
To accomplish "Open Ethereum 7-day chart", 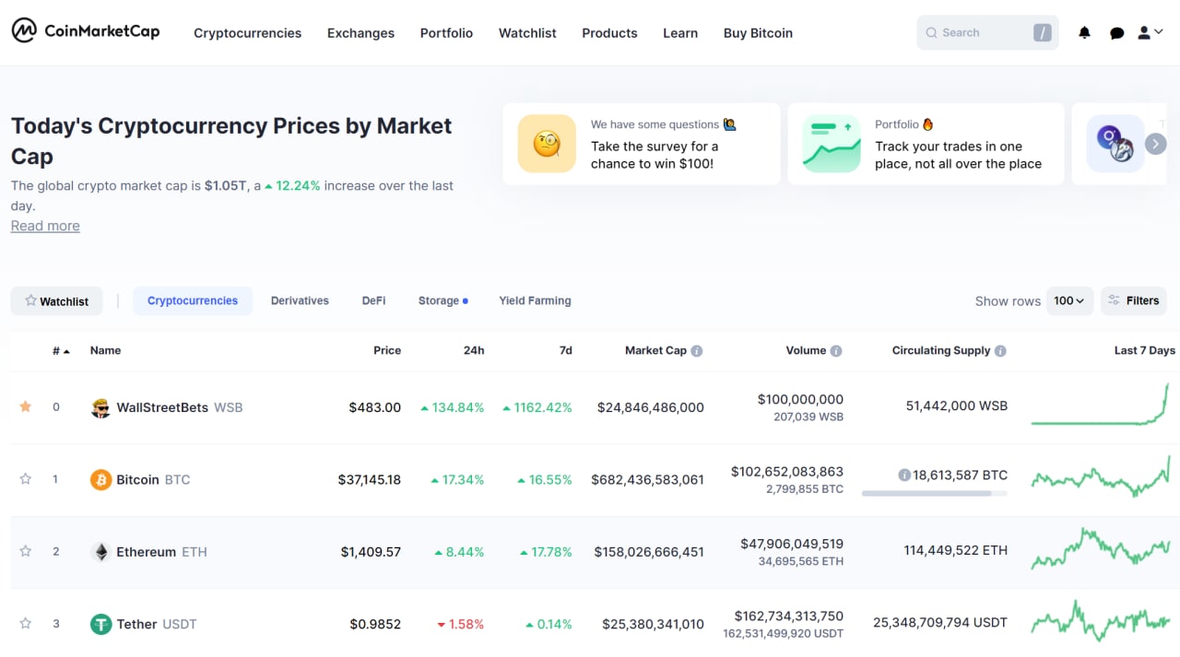I will coord(1101,549).
